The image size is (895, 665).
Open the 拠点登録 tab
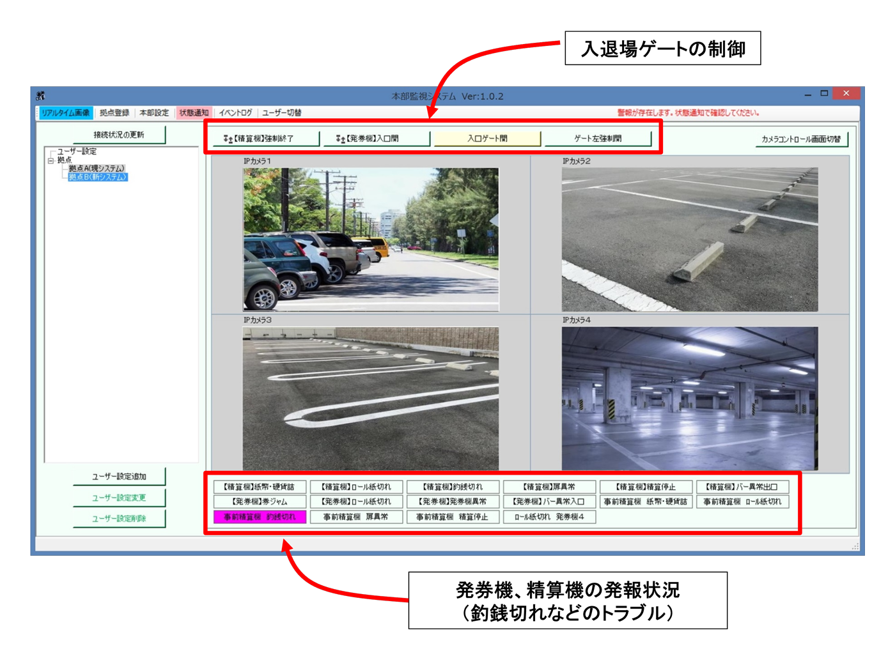coord(114,113)
